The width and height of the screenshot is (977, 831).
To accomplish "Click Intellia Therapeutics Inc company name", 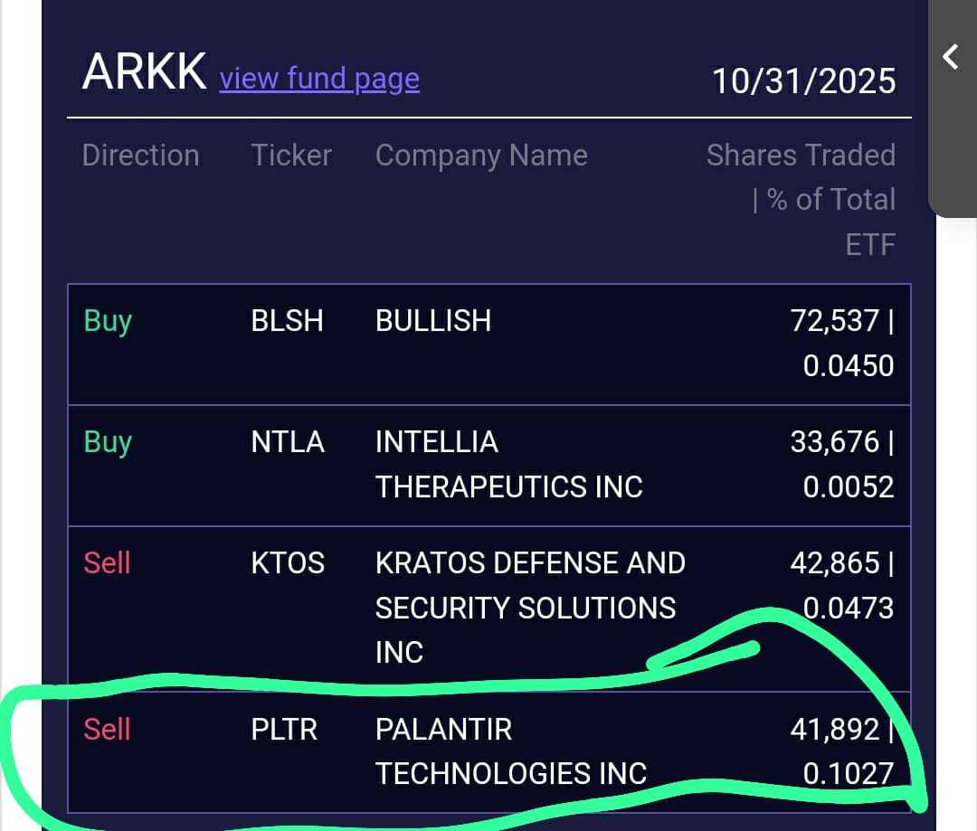I will pyautogui.click(x=509, y=464).
